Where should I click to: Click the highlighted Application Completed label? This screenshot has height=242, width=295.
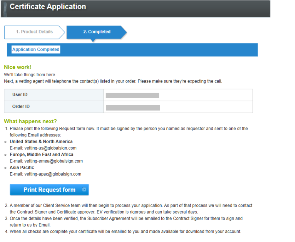click(x=36, y=49)
